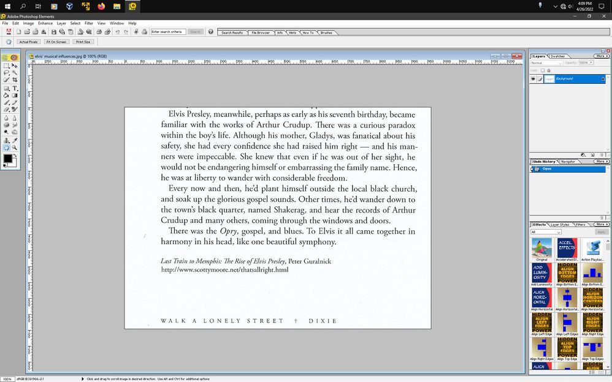Select the Gradient tool
This screenshot has height=382, width=612.
(15, 95)
